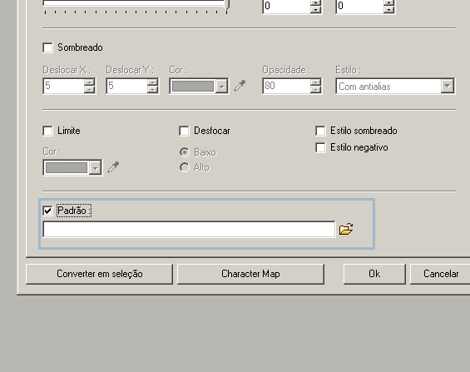Screen dimensions: 470x372
Task: Increase Deslocar X value with up arrow
Action: (x=89, y=82)
